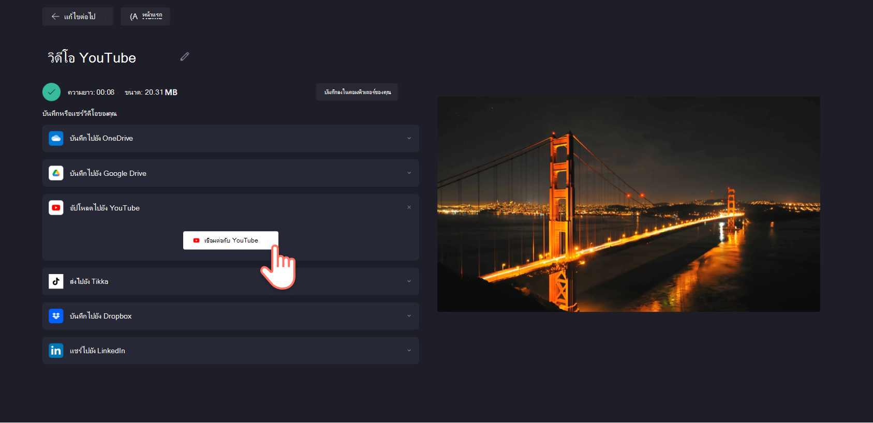Click the 'วิดีโอ YouTube' video title

(92, 57)
